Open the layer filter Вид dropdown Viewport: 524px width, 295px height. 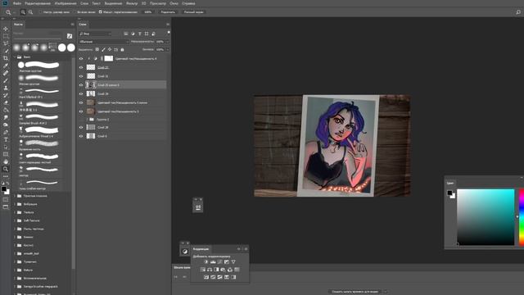[95, 34]
